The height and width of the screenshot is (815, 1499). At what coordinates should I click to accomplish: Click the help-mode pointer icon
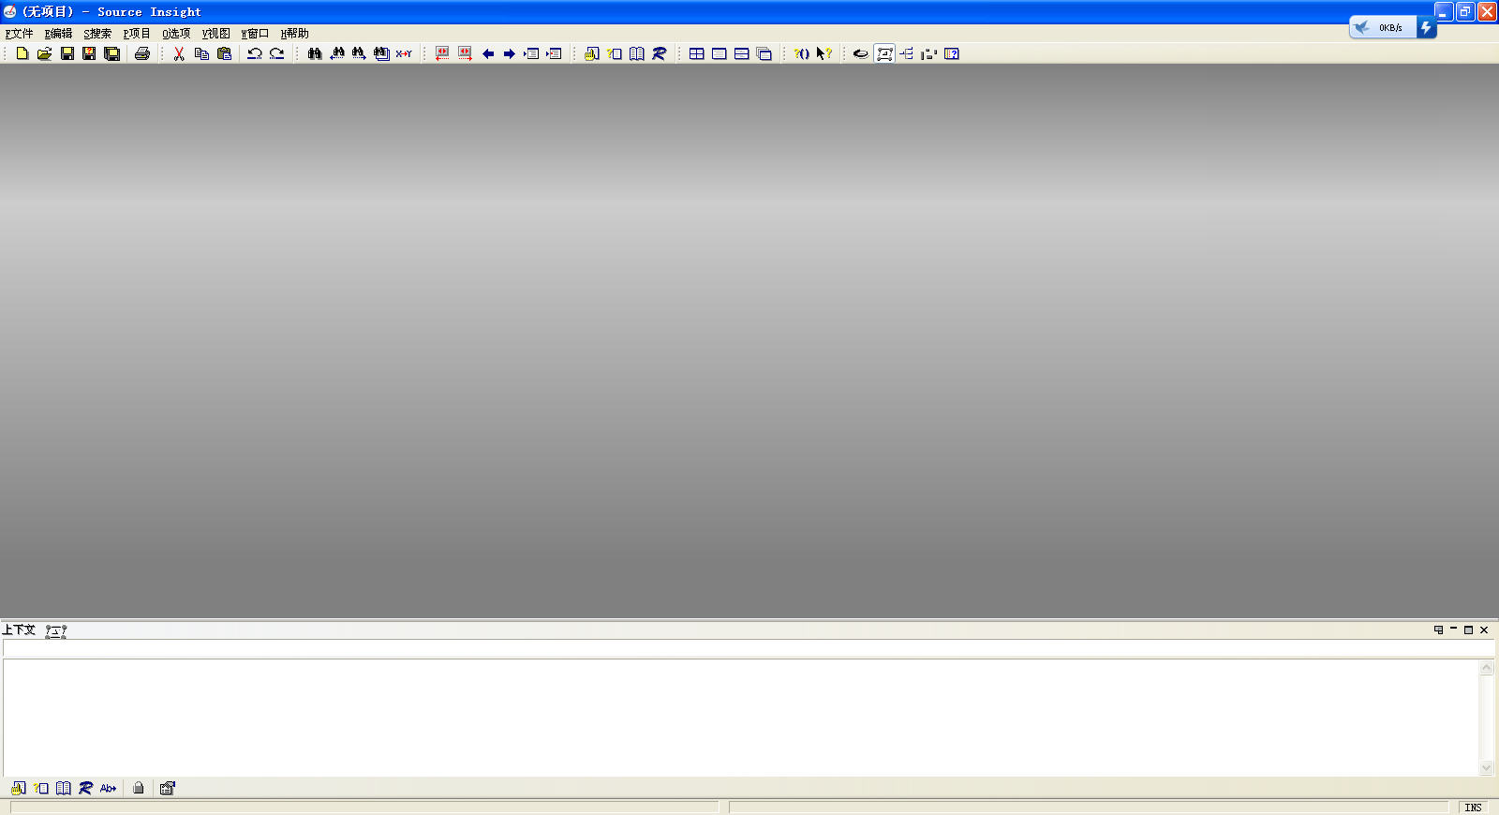point(824,53)
